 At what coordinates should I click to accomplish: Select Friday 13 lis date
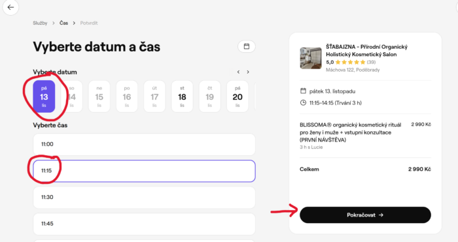(x=44, y=97)
